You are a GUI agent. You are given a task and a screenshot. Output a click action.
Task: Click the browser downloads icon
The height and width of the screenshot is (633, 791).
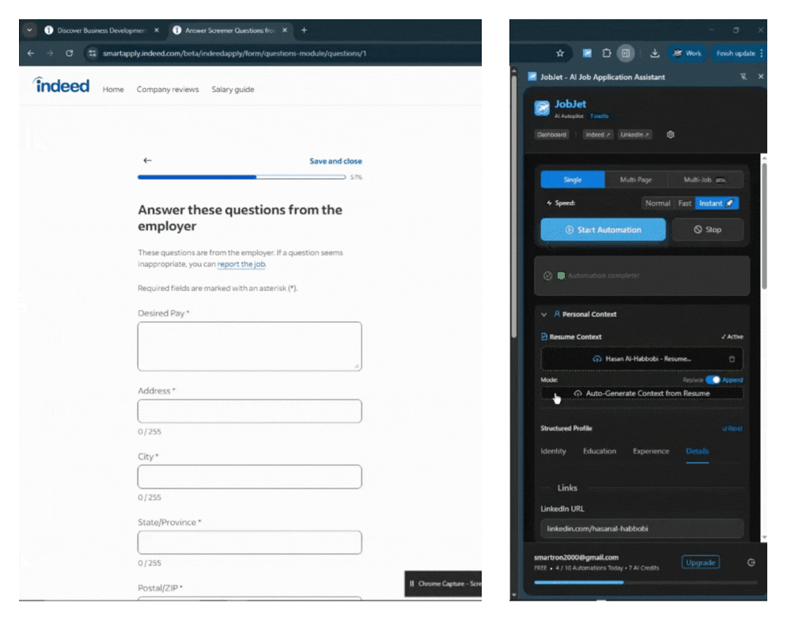655,53
